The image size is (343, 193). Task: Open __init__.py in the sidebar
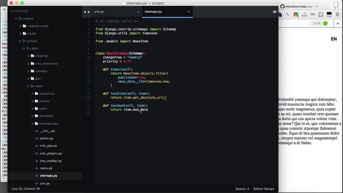(47, 131)
